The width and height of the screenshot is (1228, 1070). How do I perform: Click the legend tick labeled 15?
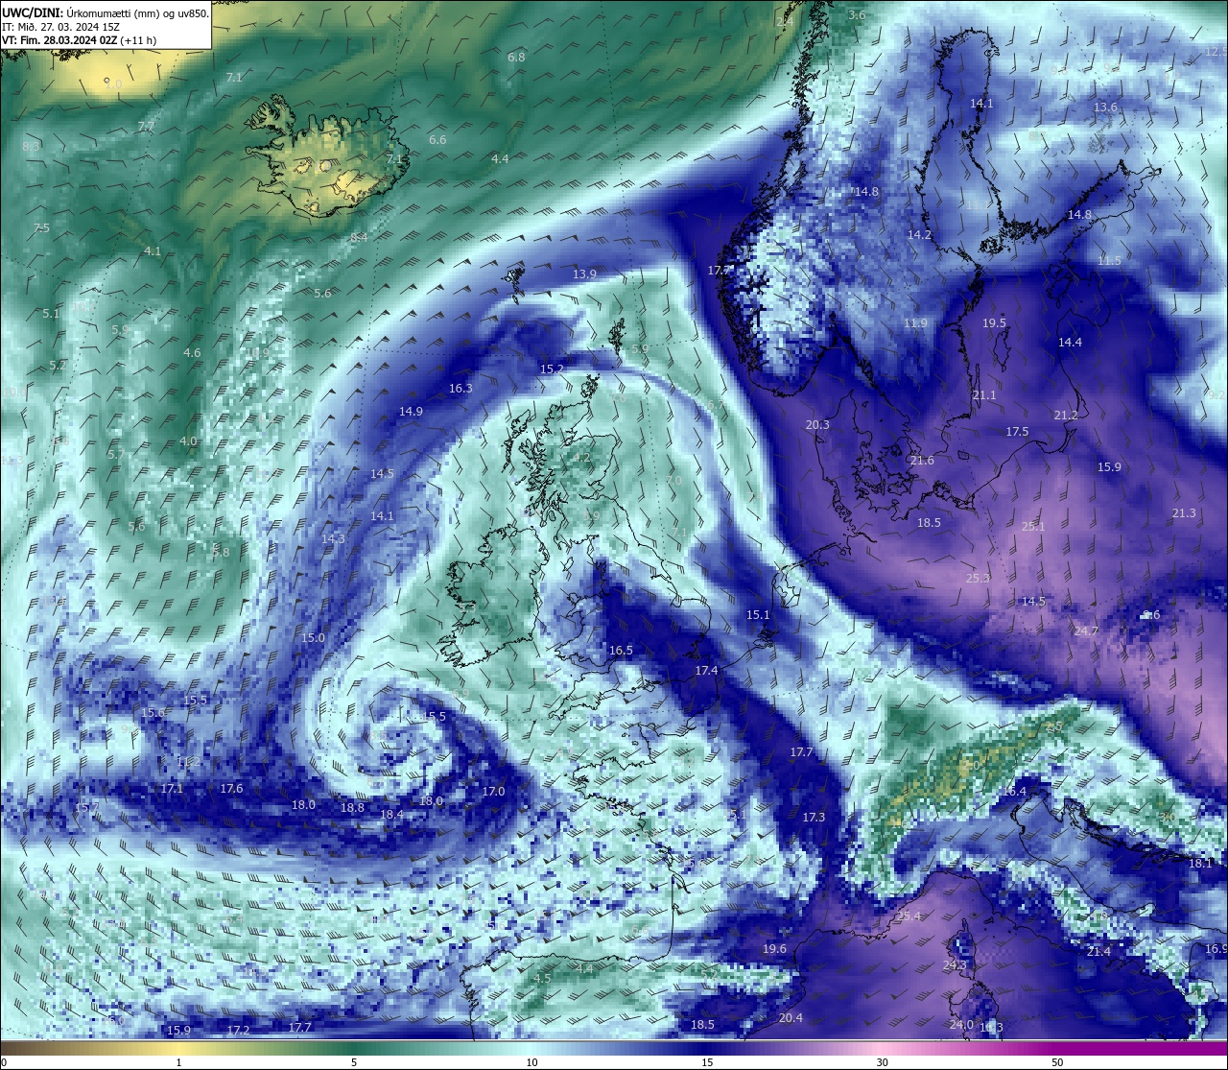click(707, 1062)
